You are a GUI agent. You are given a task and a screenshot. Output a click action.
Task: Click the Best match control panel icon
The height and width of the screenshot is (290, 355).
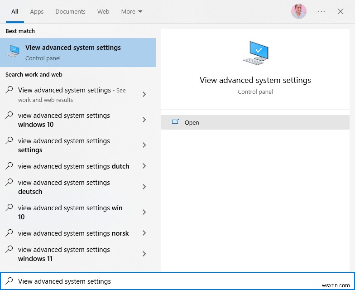pyautogui.click(x=13, y=51)
